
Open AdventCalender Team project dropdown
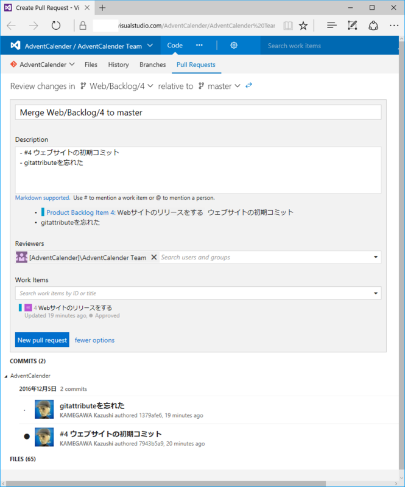[150, 46]
